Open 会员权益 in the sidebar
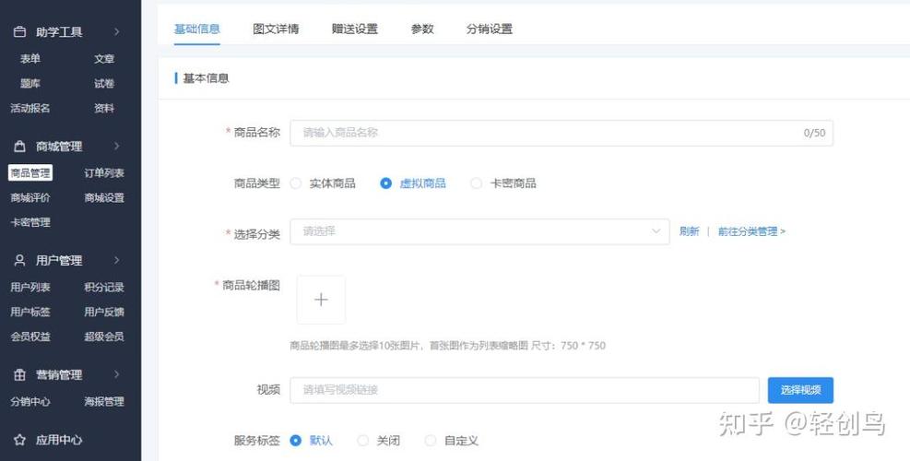The image size is (910, 461). click(x=30, y=337)
